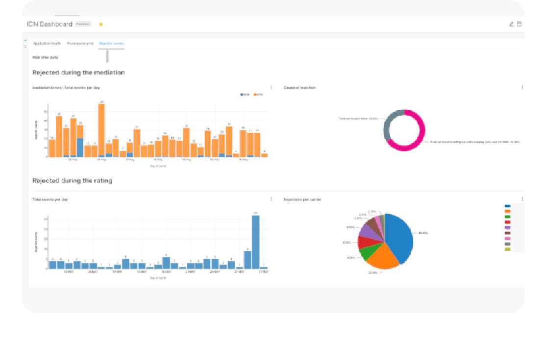
Task: Click the 43.37% pie label
Action: 423,233
